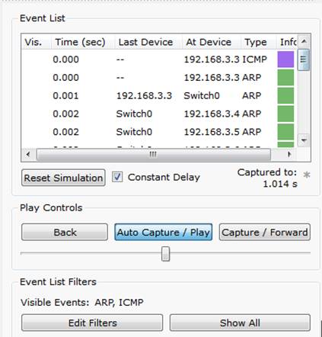
Task: Open Edit Filters dialog
Action: pos(92,323)
